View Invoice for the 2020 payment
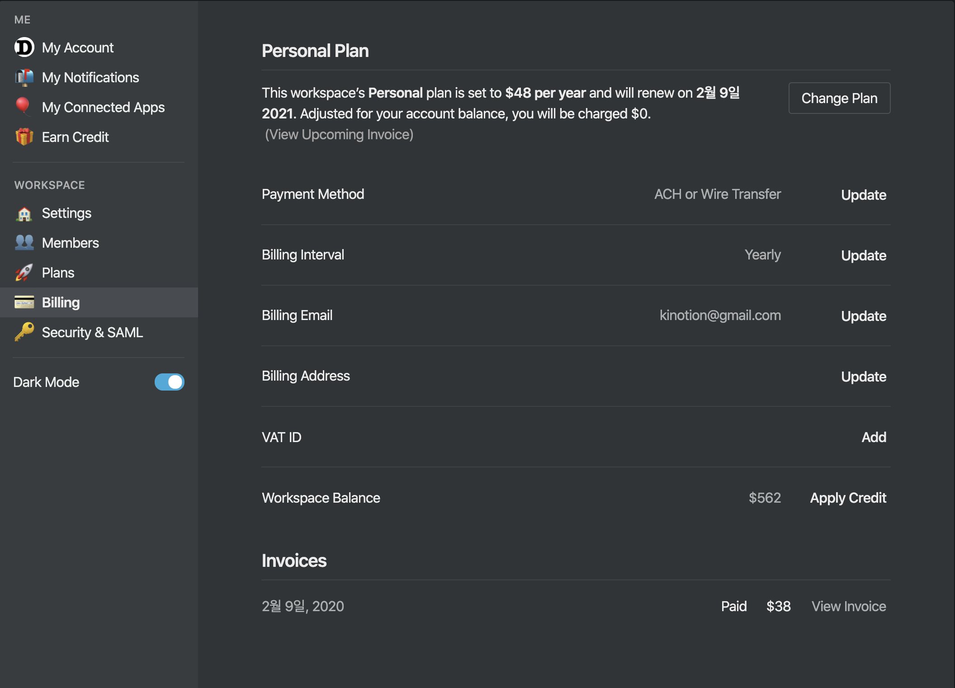This screenshot has width=955, height=688. coord(848,606)
